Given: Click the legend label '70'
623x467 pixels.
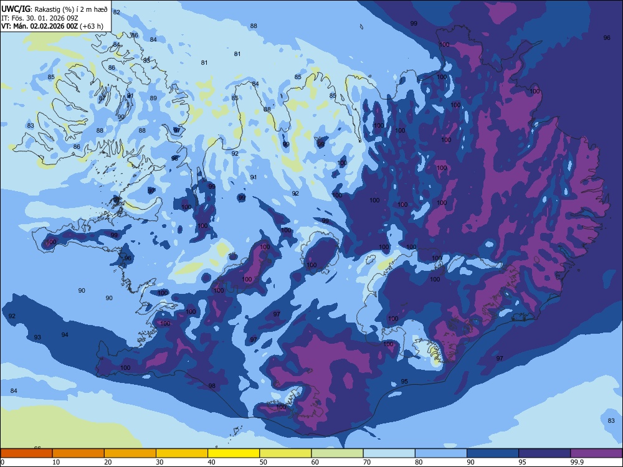Looking at the screenshot, I should [x=367, y=462].
